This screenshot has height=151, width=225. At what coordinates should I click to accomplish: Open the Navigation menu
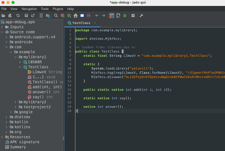29,9
